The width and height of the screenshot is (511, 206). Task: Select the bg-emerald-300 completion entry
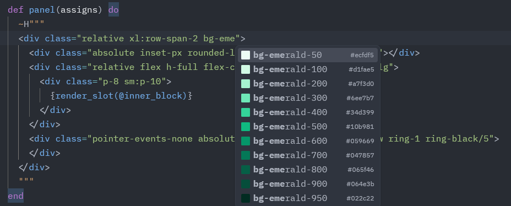tap(308, 98)
